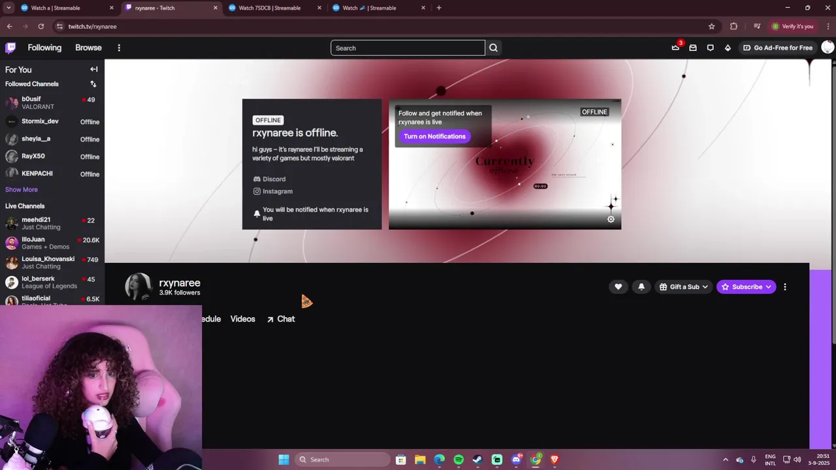Click the offline video player banner
This screenshot has height=470, width=836.
pyautogui.click(x=504, y=164)
